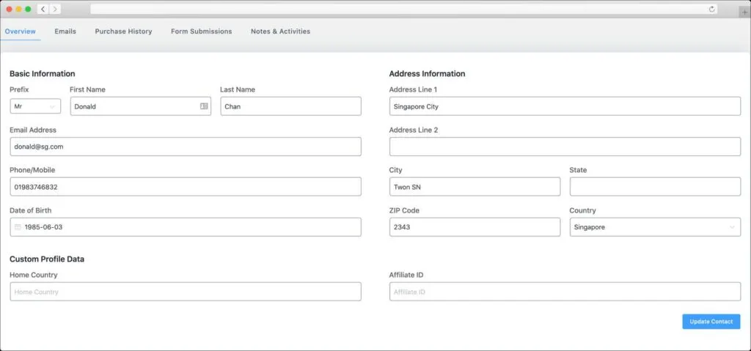Select the empty State field

(655, 187)
